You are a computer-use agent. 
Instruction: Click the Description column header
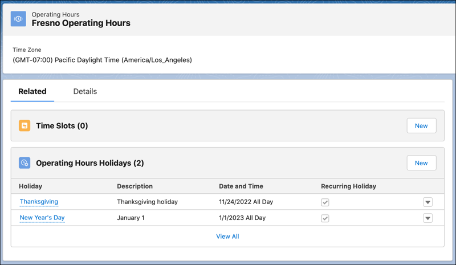tap(135, 186)
